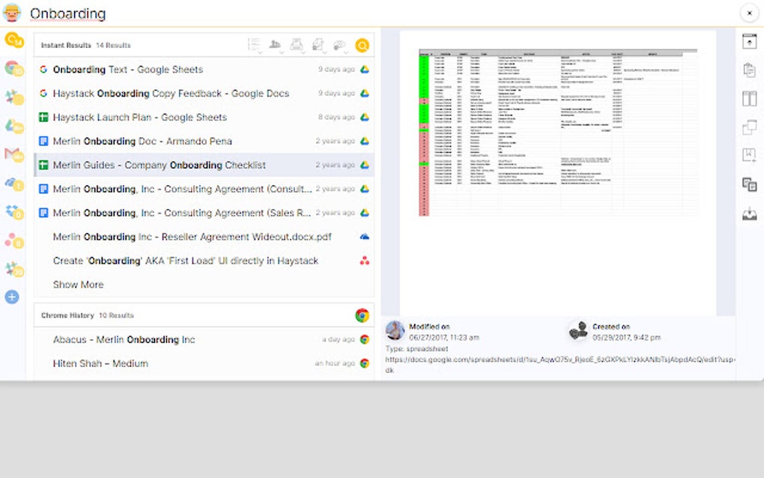The height and width of the screenshot is (478, 764).
Task: Click the checklist copy icon in right toolbar
Action: (749, 184)
